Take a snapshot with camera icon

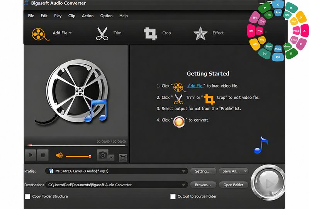pos(102,155)
